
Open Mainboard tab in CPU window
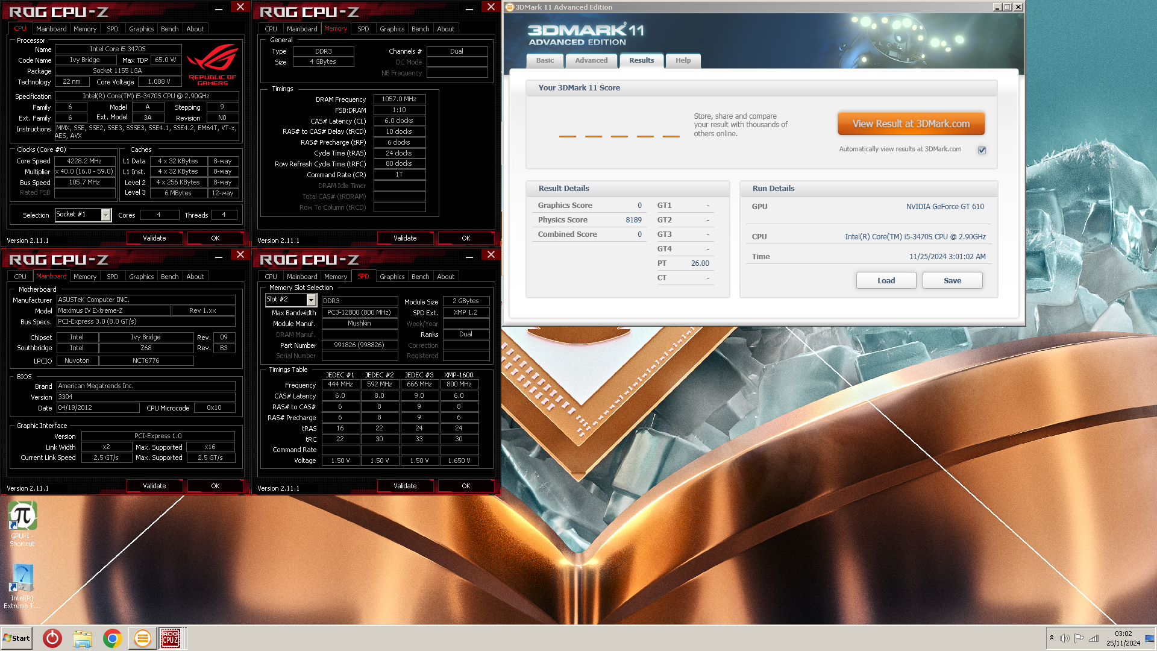(51, 29)
